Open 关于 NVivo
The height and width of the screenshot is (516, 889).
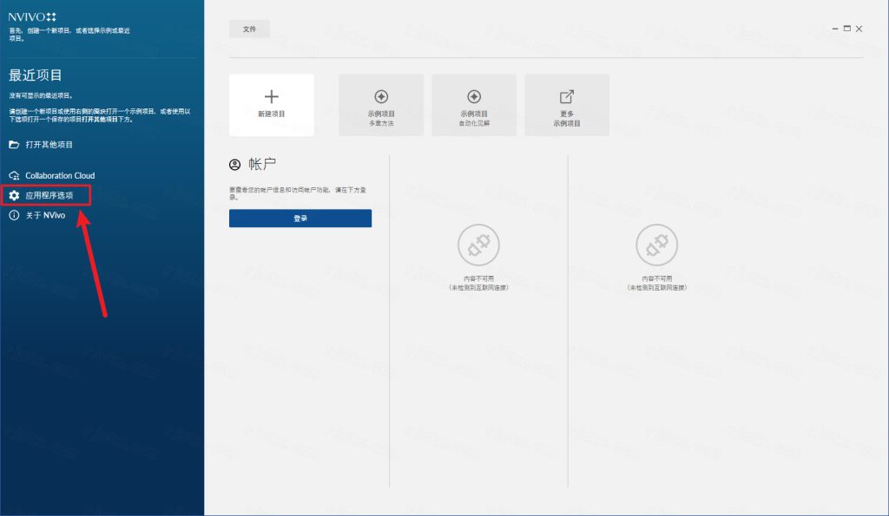tap(45, 215)
